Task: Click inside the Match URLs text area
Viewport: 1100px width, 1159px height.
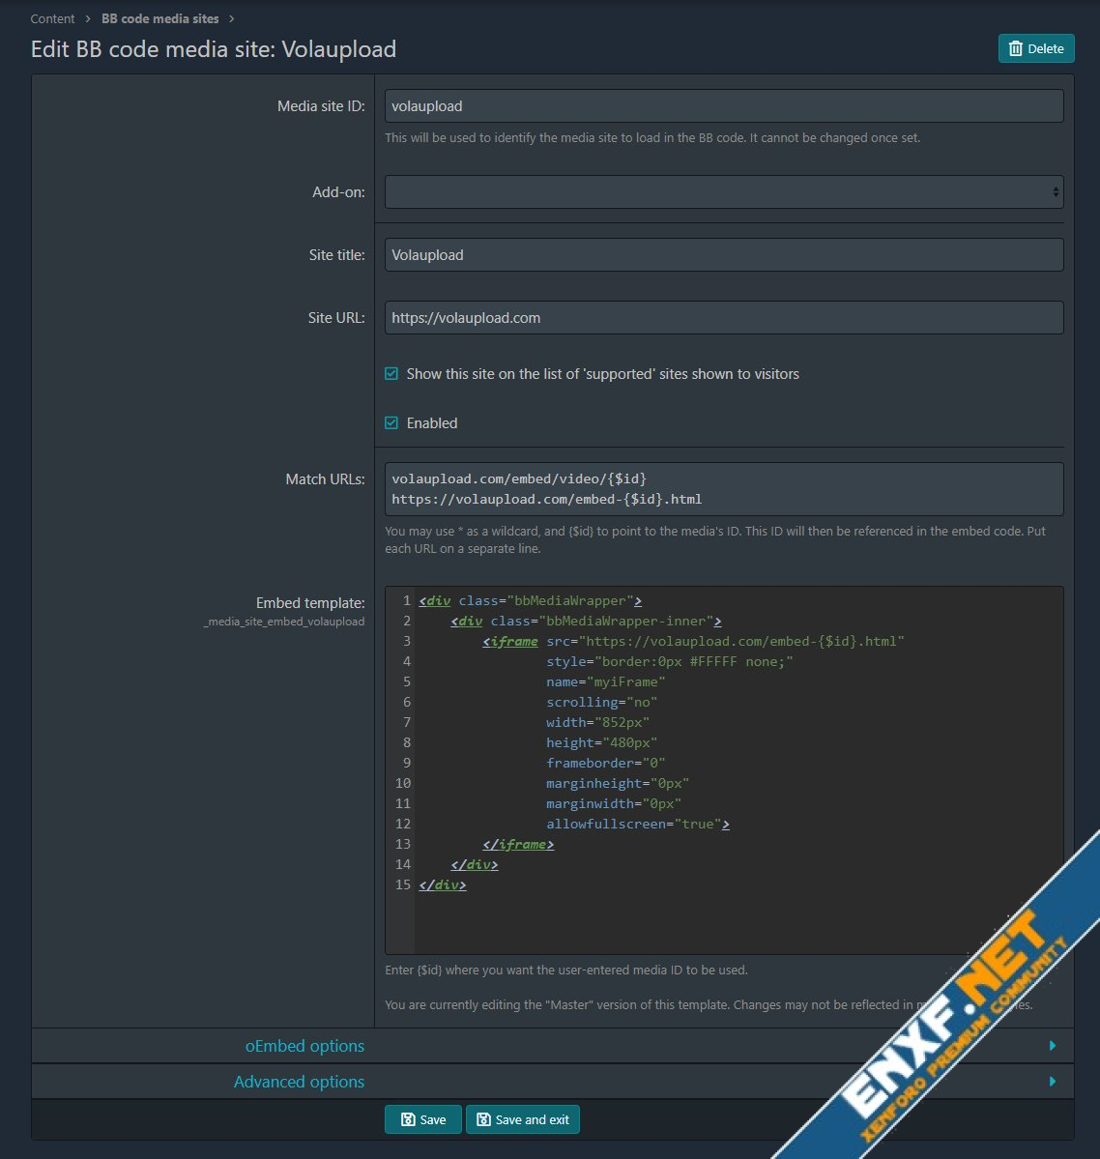Action: point(723,489)
